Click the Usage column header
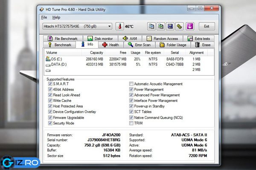Screen dimensions: 256x170 (135, 53)
